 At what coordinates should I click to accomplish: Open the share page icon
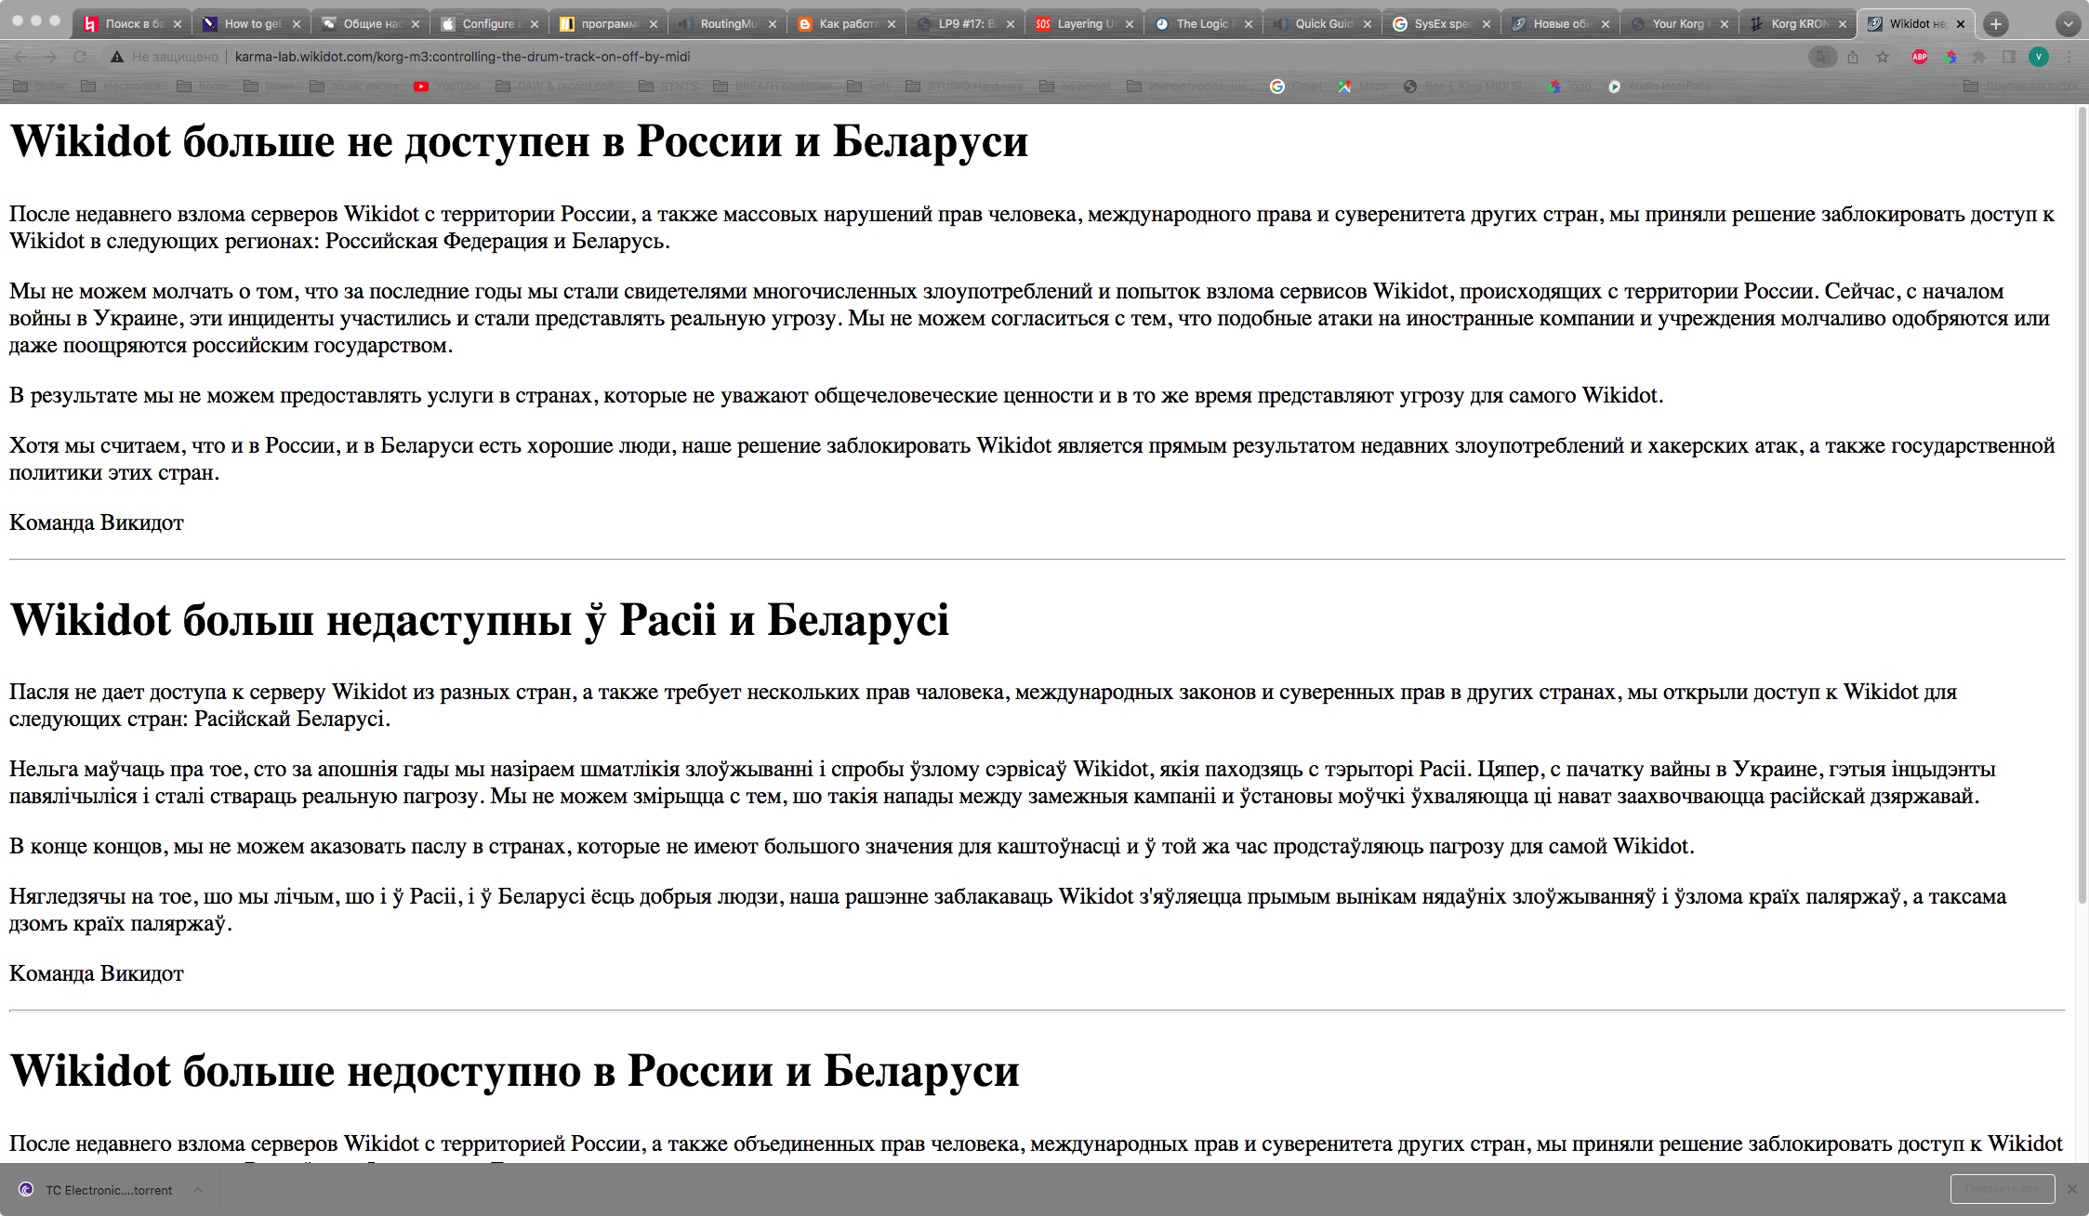tap(1853, 57)
